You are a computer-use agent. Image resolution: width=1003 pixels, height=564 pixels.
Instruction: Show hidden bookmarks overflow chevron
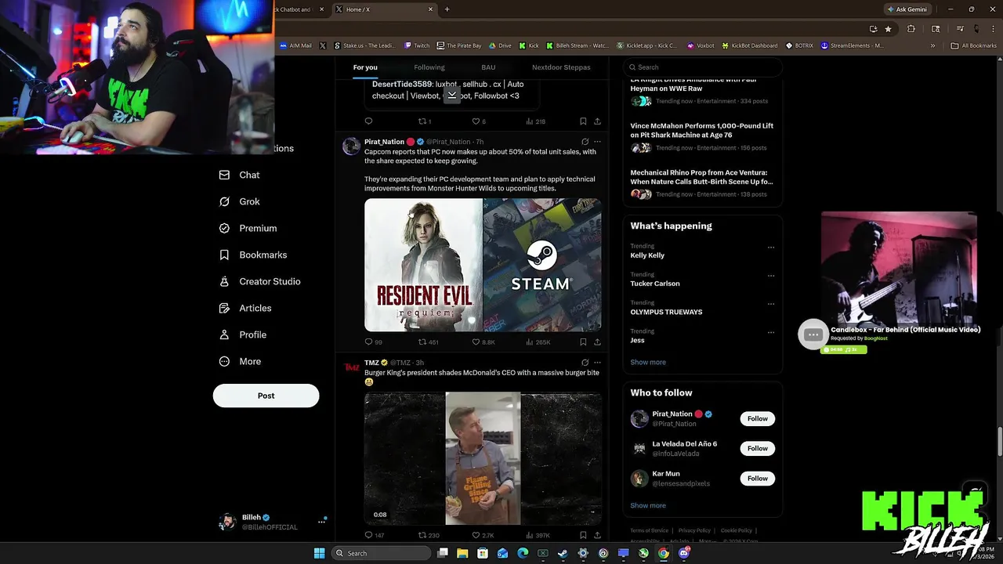pyautogui.click(x=932, y=45)
